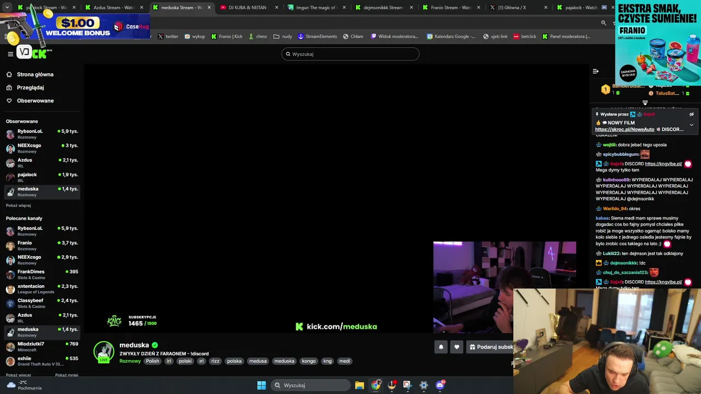Open Discord from the taskbar

click(x=440, y=385)
